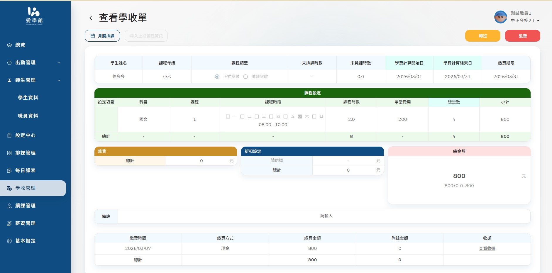The width and height of the screenshot is (552, 273).
Task: Open 職員資料 submenu item
Action: tap(28, 116)
